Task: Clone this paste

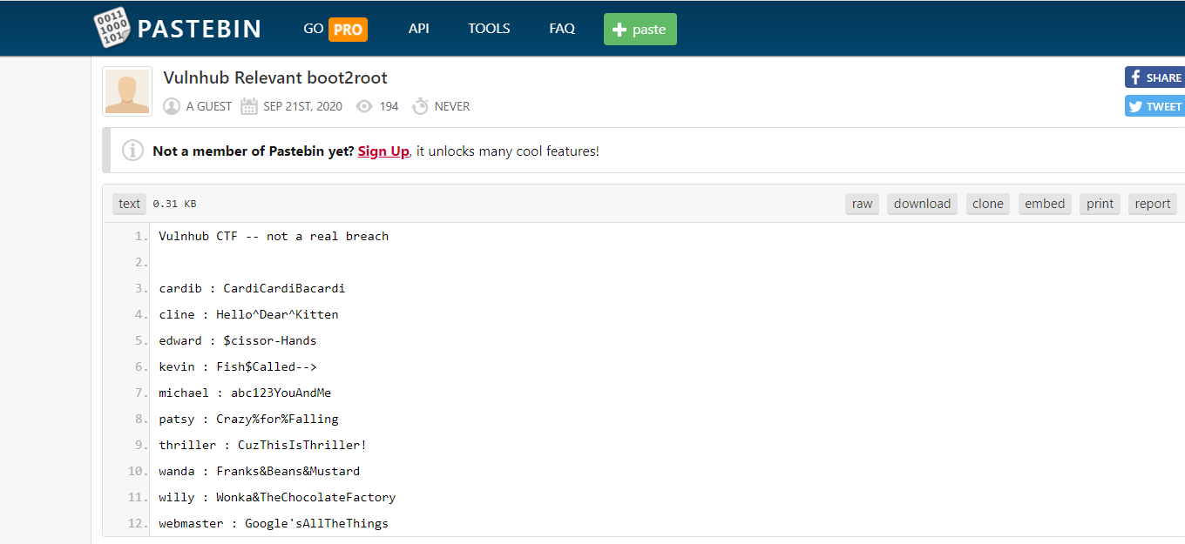Action: coord(988,204)
